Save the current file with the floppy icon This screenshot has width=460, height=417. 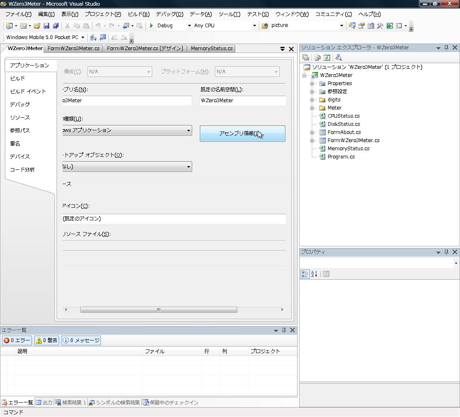(46, 26)
